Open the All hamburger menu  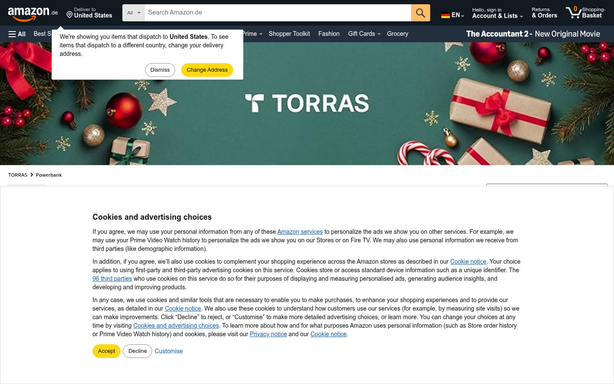17,34
